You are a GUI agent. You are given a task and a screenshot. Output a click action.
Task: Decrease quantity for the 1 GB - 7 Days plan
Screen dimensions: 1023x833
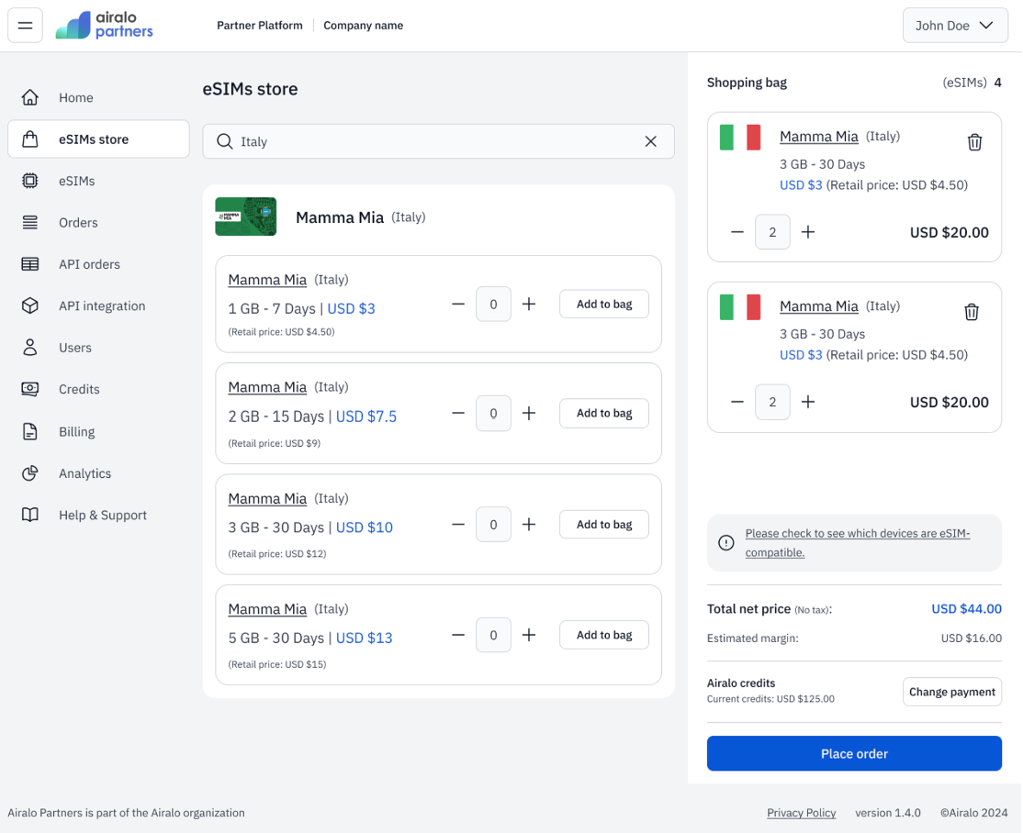458,304
